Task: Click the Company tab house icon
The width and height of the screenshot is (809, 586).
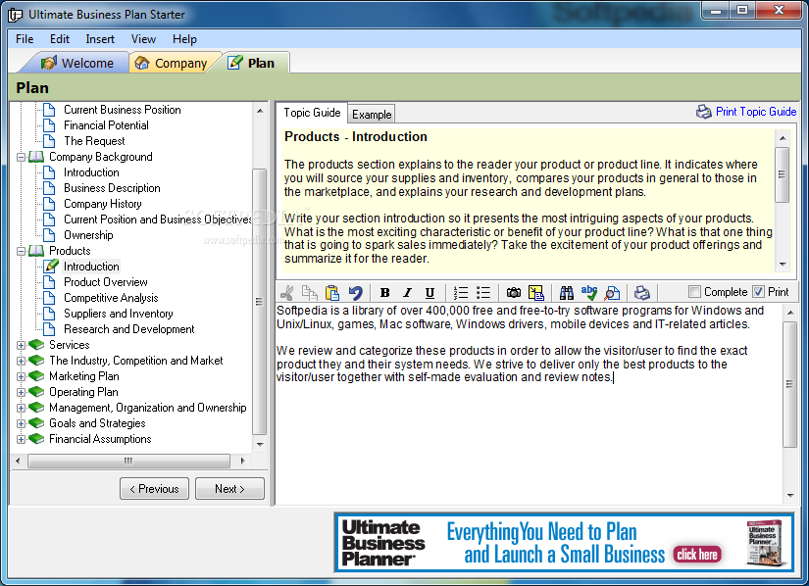Action: pyautogui.click(x=142, y=63)
